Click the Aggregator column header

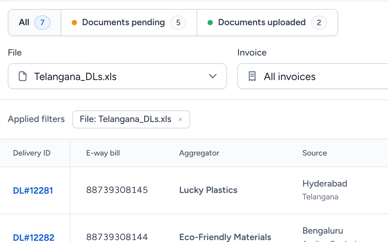[199, 153]
